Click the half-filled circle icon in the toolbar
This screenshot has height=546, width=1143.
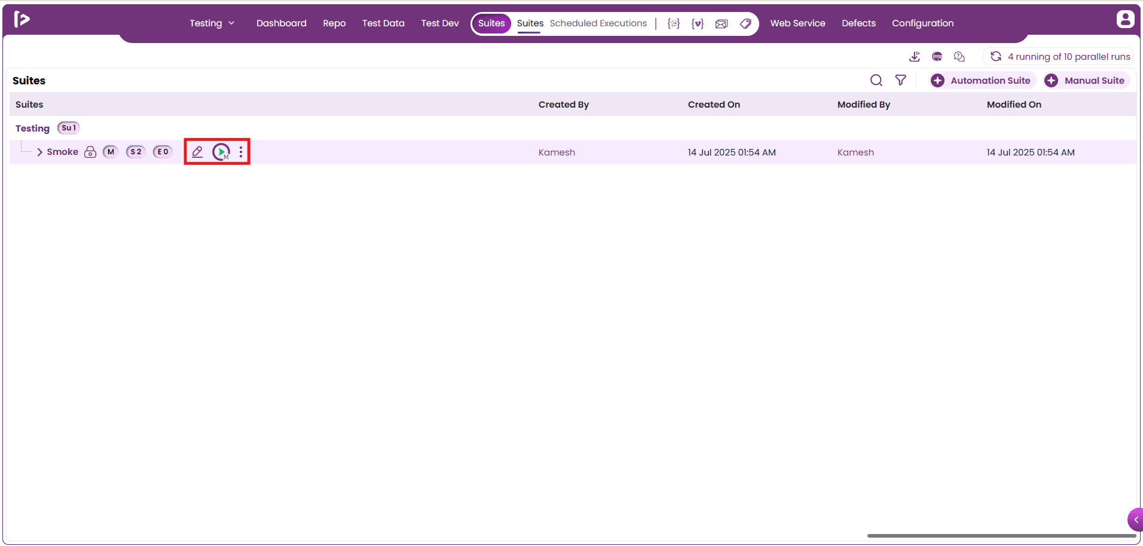pos(937,56)
